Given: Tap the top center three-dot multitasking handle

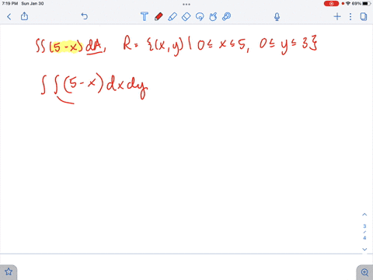Looking at the screenshot, I should click(186, 4).
